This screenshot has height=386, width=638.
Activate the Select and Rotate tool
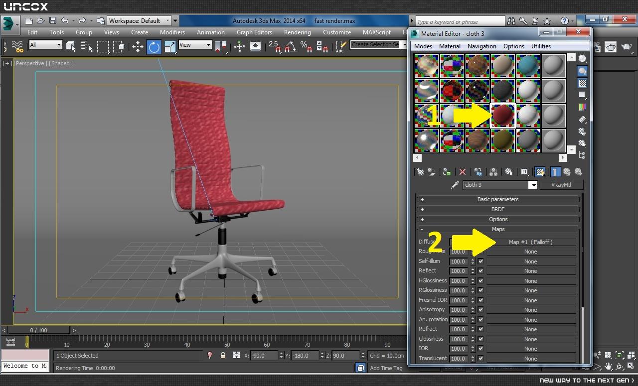pyautogui.click(x=154, y=47)
